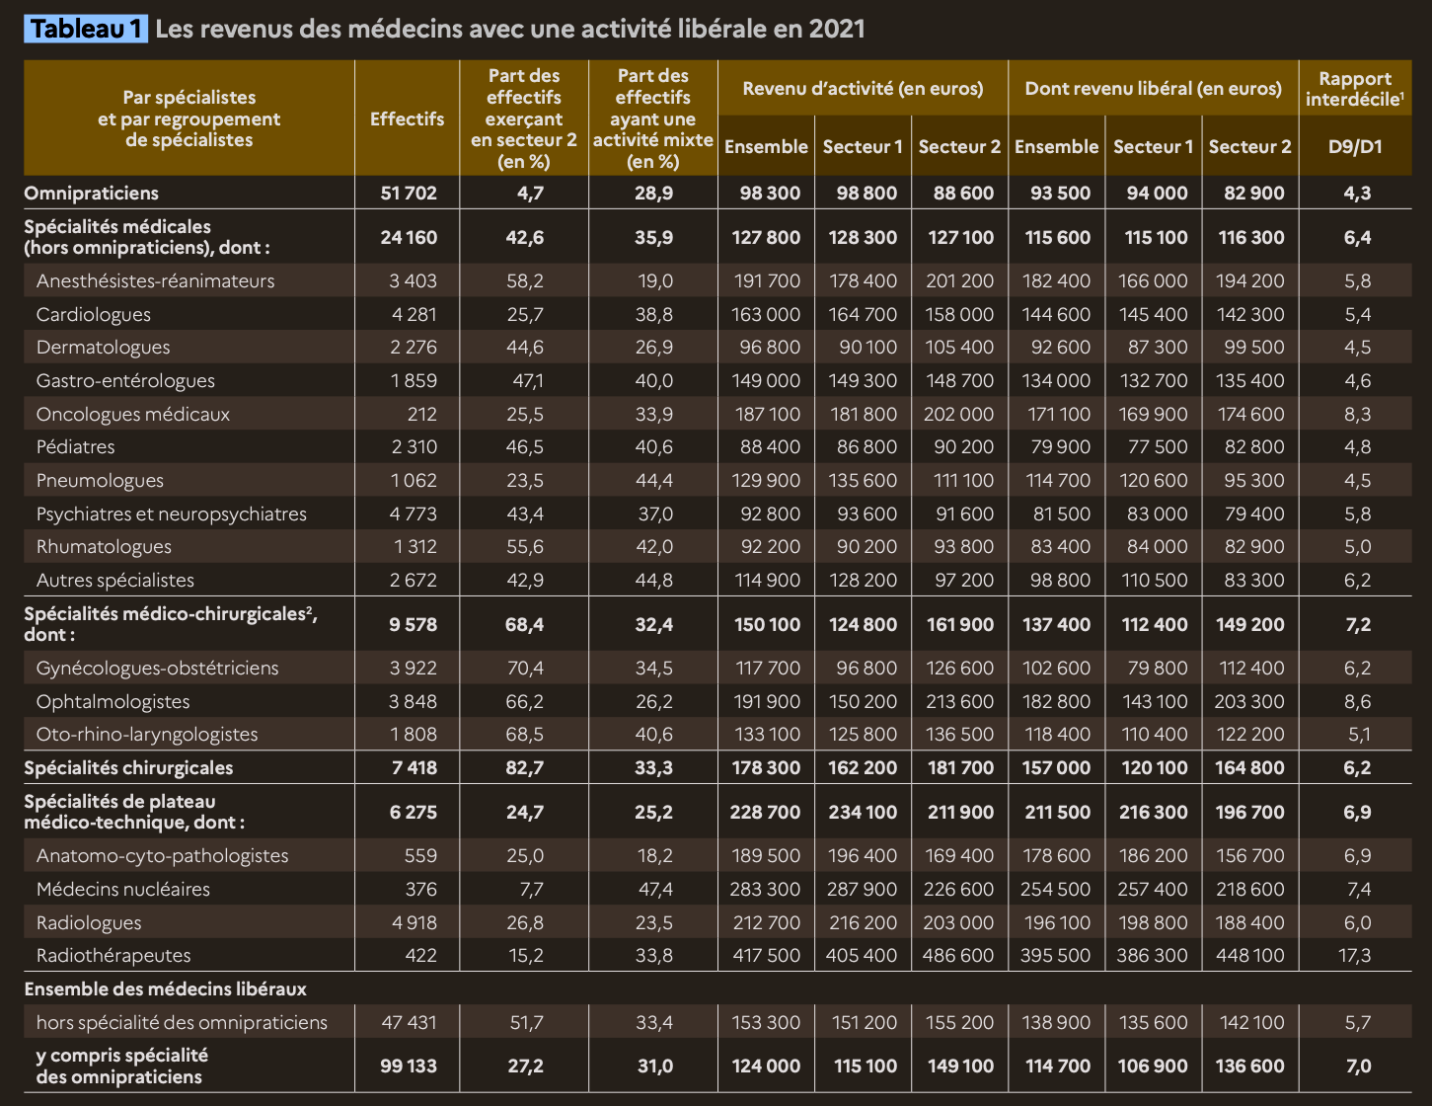Select the "Omnipraticiens" row label
Viewport: 1432px width, 1106px height.
tap(91, 193)
